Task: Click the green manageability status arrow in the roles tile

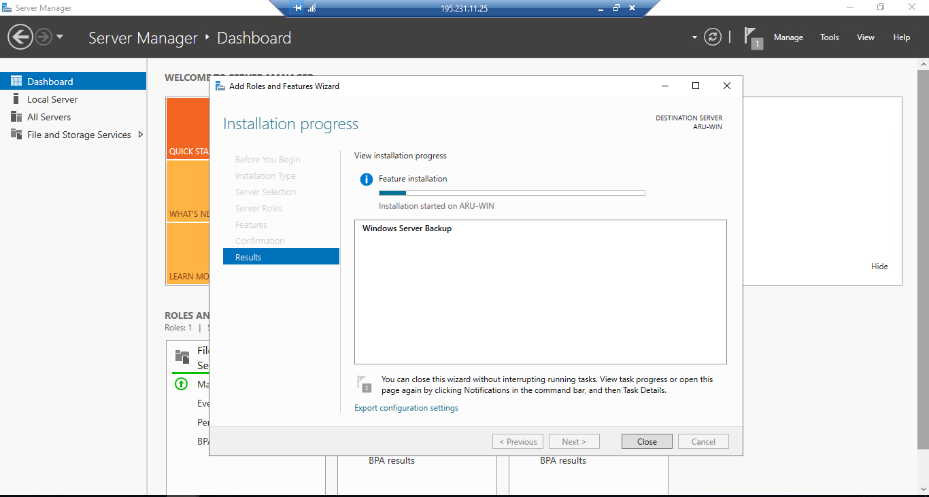Action: pyautogui.click(x=181, y=384)
